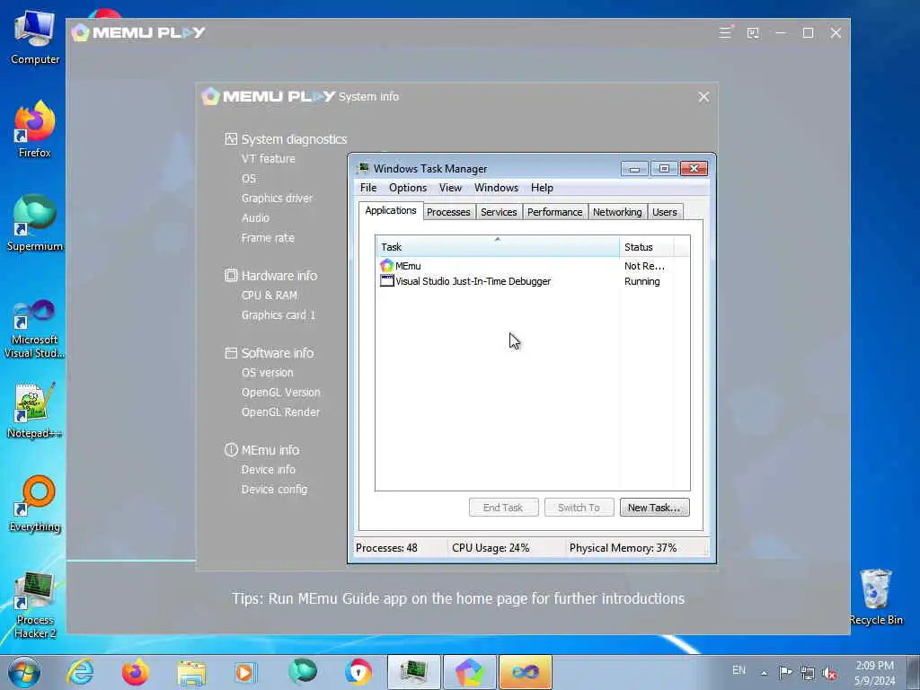Open the View menu in Task Manager

pyautogui.click(x=450, y=188)
